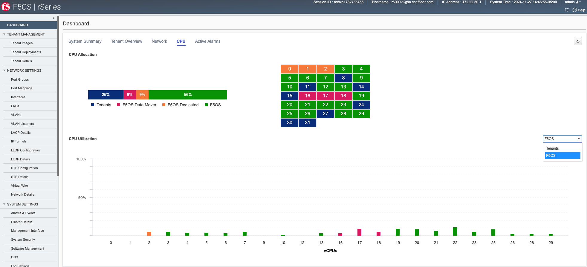Click the F5 logo icon
The image size is (587, 267).
tap(6, 7)
